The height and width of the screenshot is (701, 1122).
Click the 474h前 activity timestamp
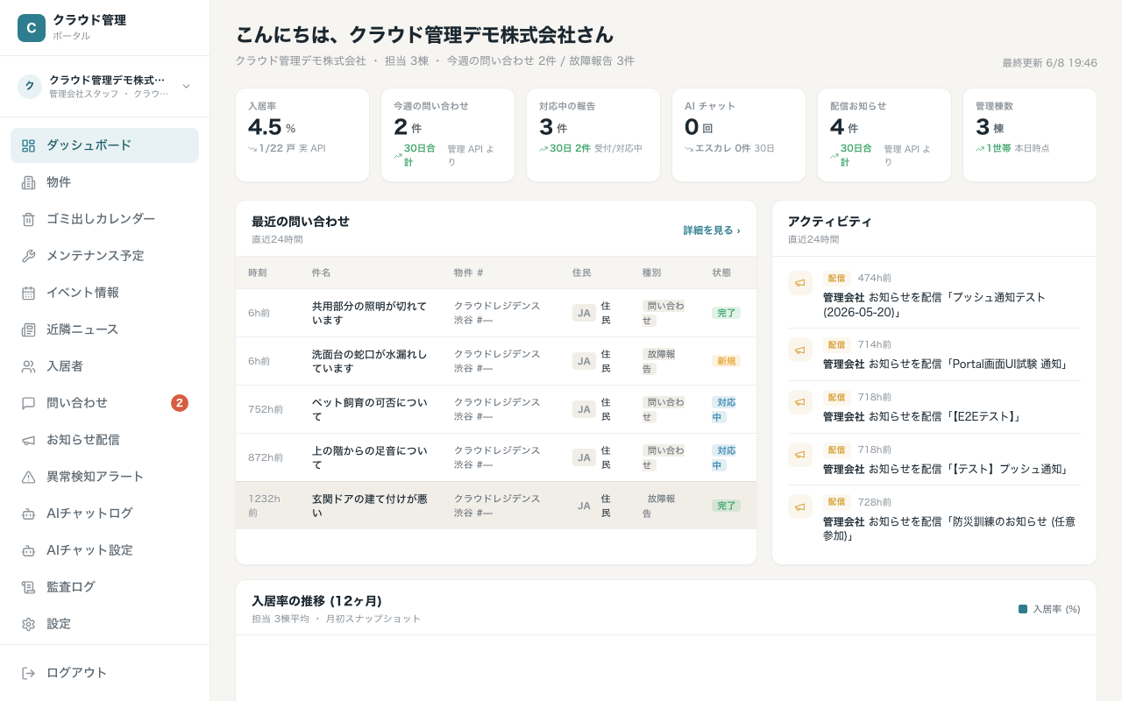tap(874, 278)
